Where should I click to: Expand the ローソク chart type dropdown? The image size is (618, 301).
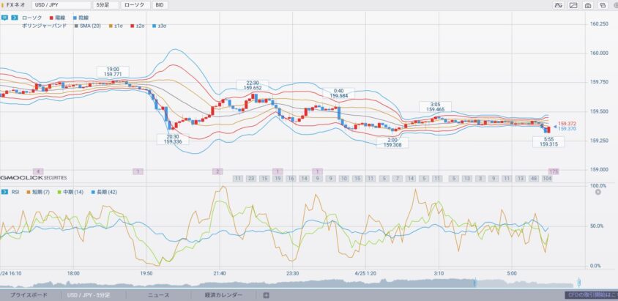pos(135,5)
